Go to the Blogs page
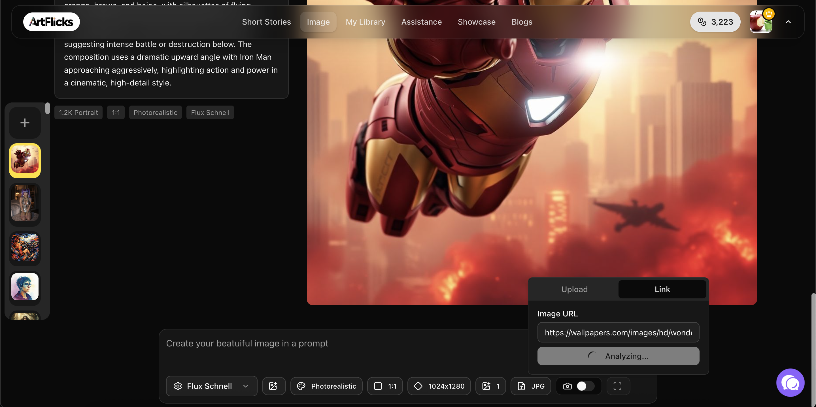The width and height of the screenshot is (816, 407). coord(522,22)
